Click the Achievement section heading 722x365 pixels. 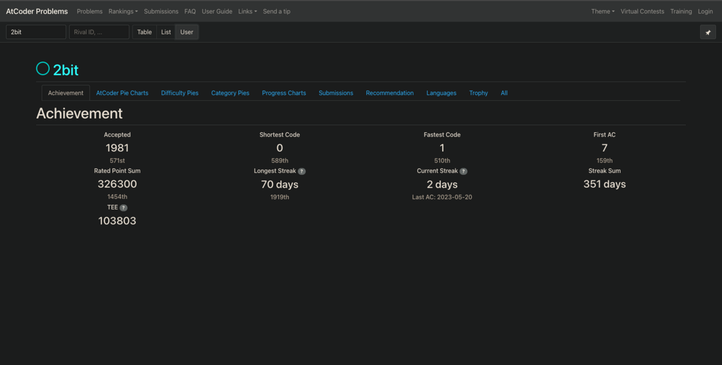pyautogui.click(x=79, y=113)
